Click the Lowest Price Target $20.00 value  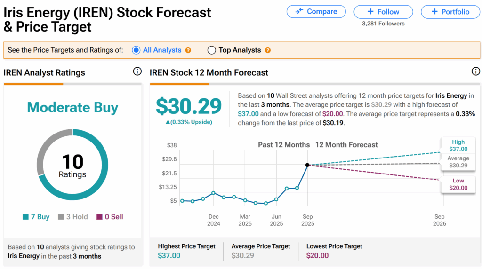coord(318,256)
